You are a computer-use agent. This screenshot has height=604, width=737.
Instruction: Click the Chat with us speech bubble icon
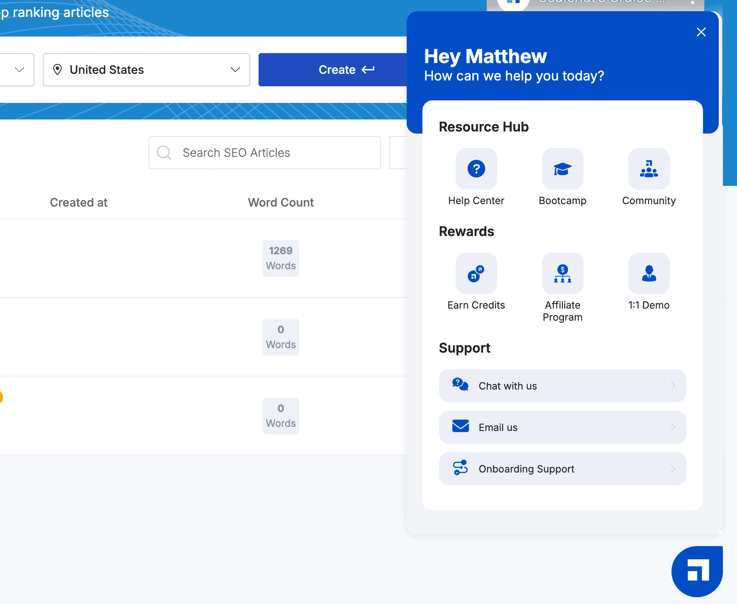coord(460,385)
